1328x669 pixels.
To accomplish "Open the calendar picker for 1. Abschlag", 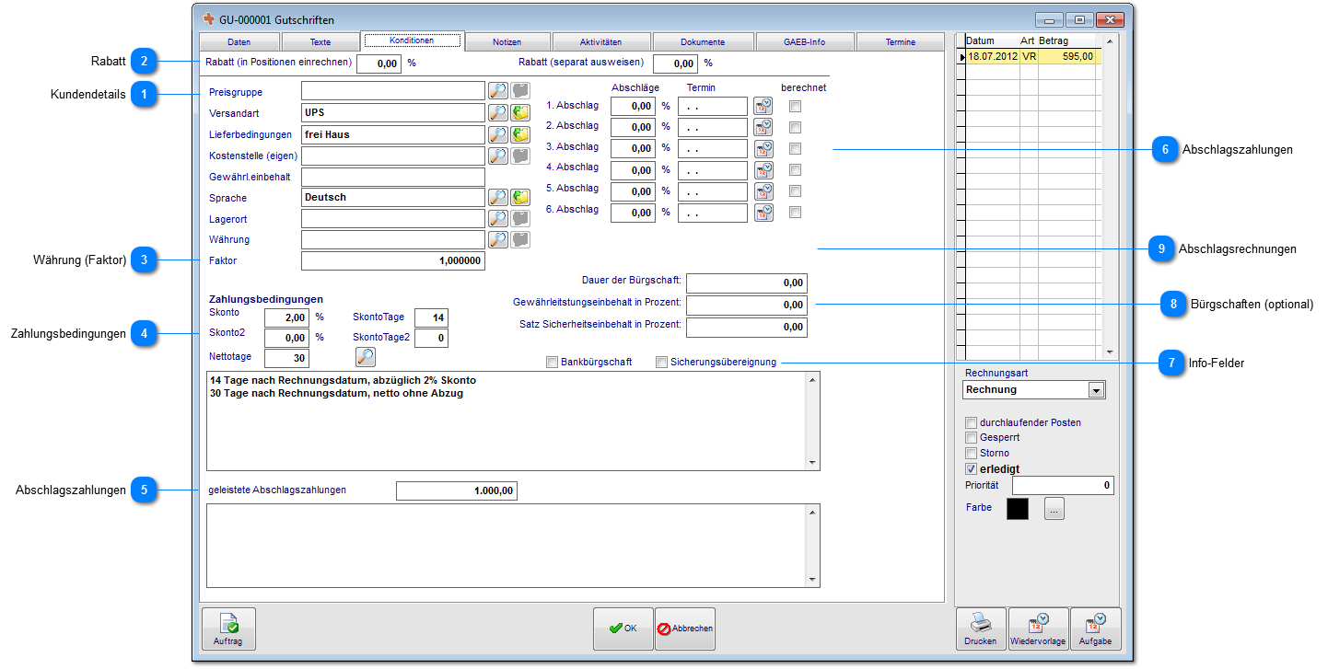I will pos(763,106).
